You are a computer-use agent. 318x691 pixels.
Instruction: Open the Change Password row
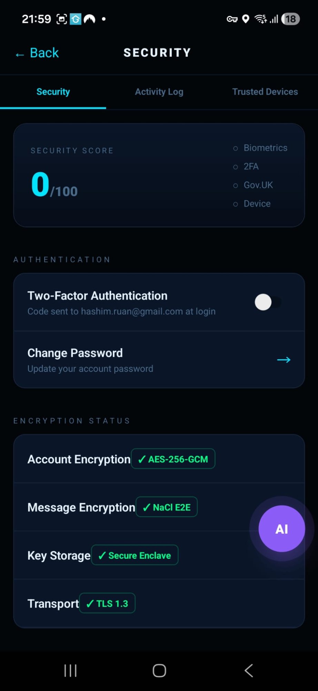138,360
